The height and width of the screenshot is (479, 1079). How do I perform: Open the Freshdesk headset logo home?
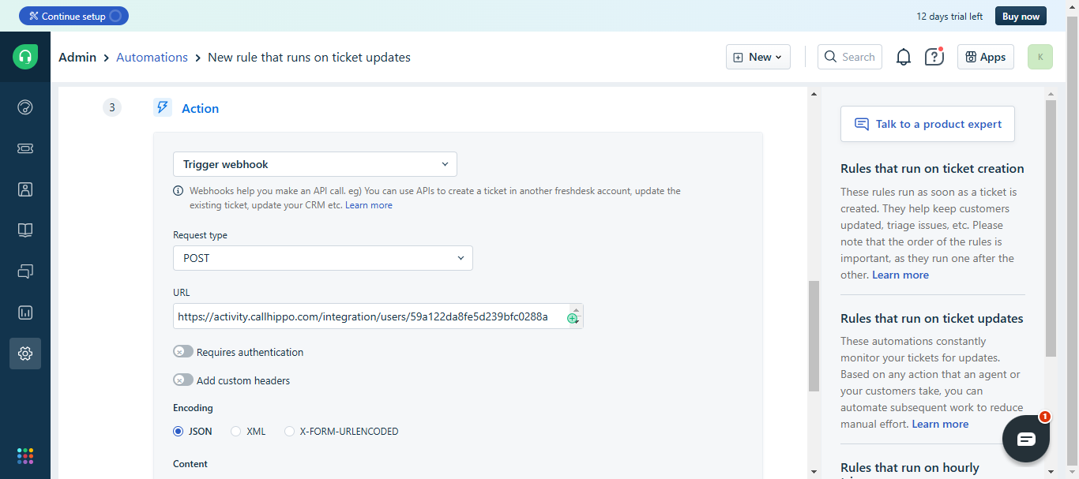coord(25,57)
